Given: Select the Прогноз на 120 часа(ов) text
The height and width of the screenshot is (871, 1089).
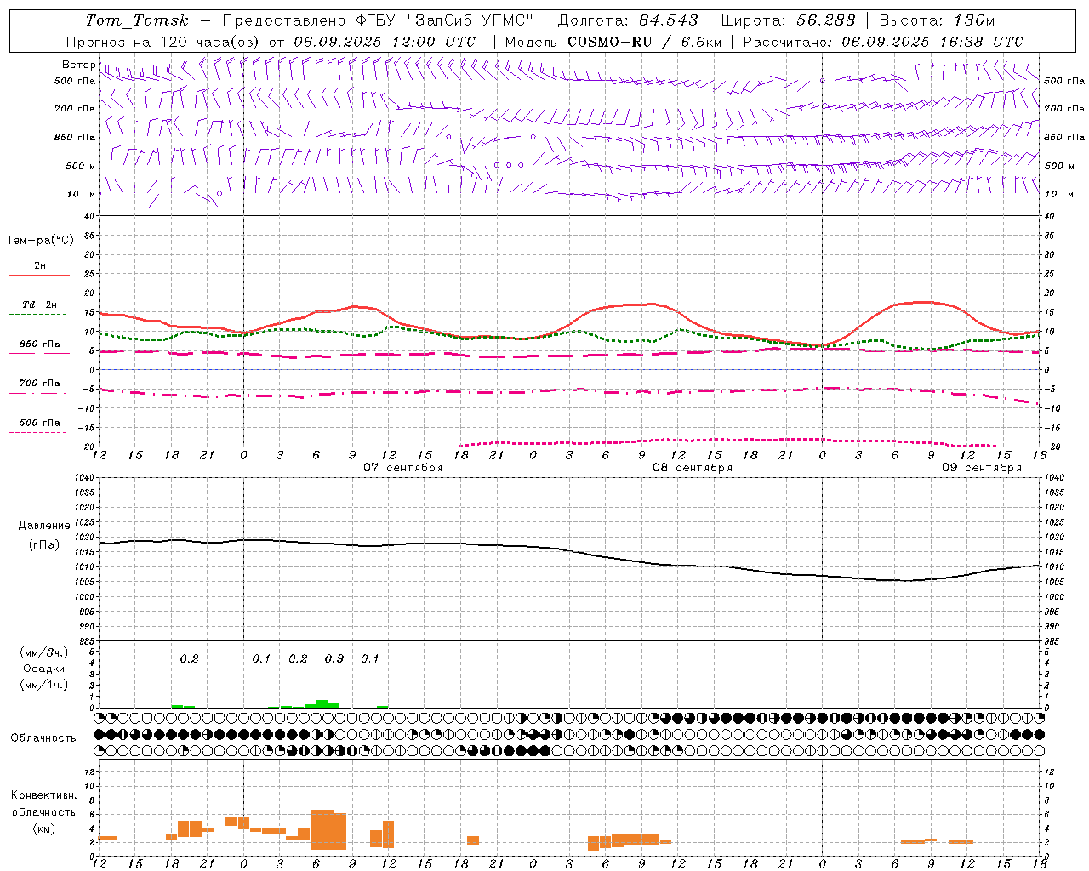Looking at the screenshot, I should (163, 42).
